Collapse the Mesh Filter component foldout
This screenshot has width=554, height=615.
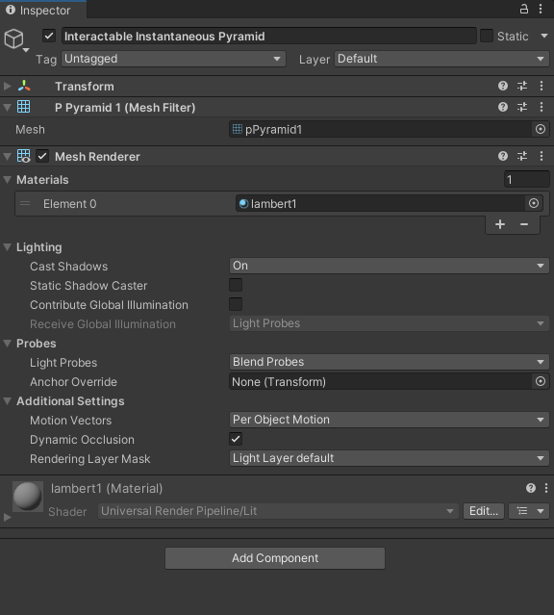[x=7, y=107]
